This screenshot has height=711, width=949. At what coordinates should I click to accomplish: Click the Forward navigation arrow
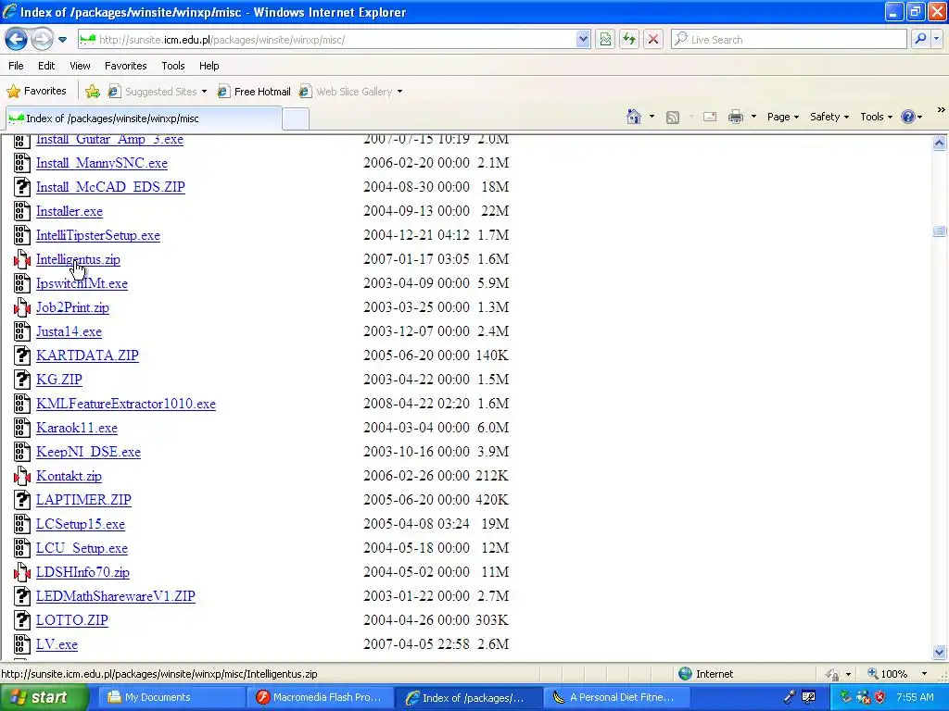[x=42, y=40]
